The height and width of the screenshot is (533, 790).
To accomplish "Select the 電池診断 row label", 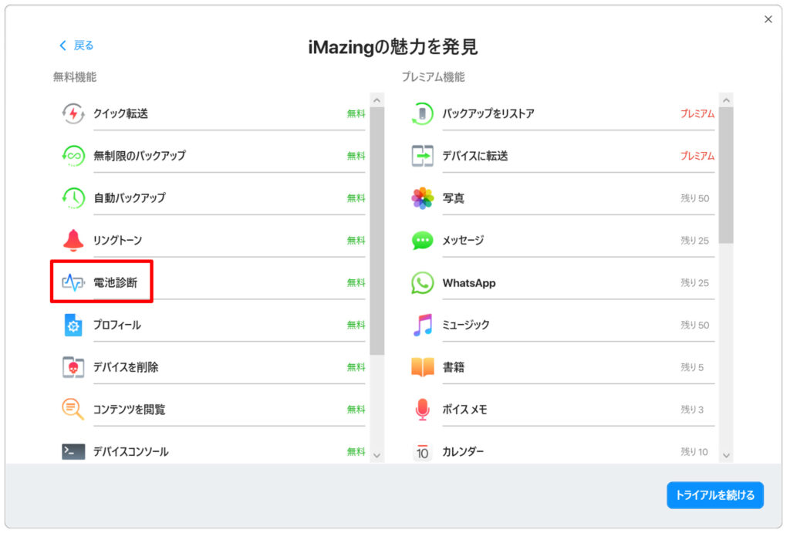I will (x=116, y=282).
